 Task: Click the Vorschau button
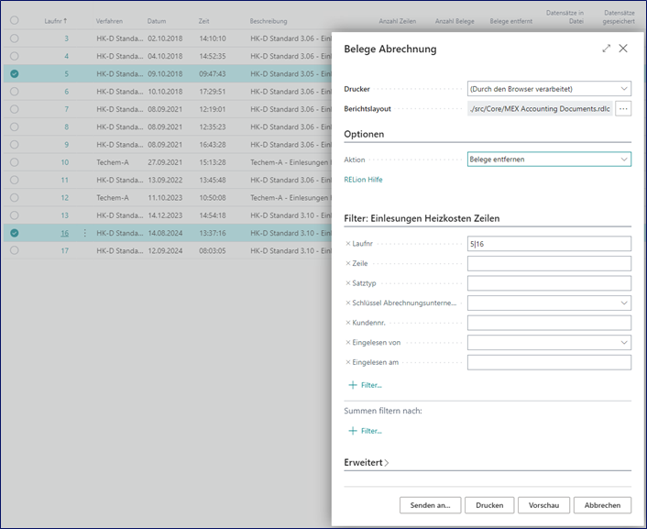544,505
